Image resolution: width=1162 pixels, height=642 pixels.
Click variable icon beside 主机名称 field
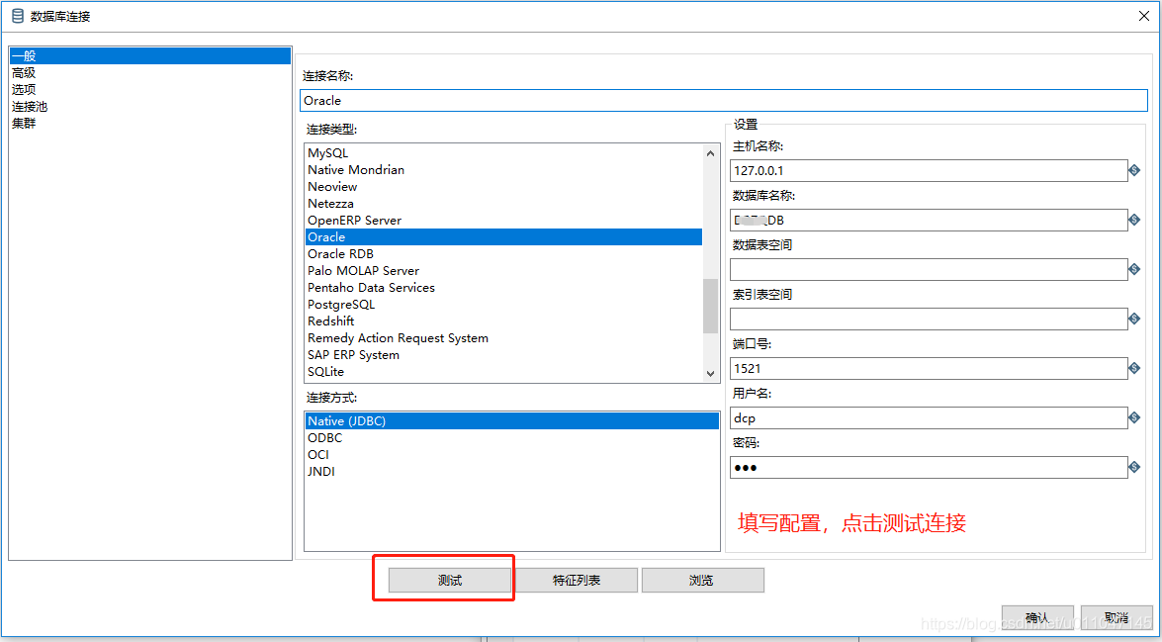click(x=1134, y=170)
